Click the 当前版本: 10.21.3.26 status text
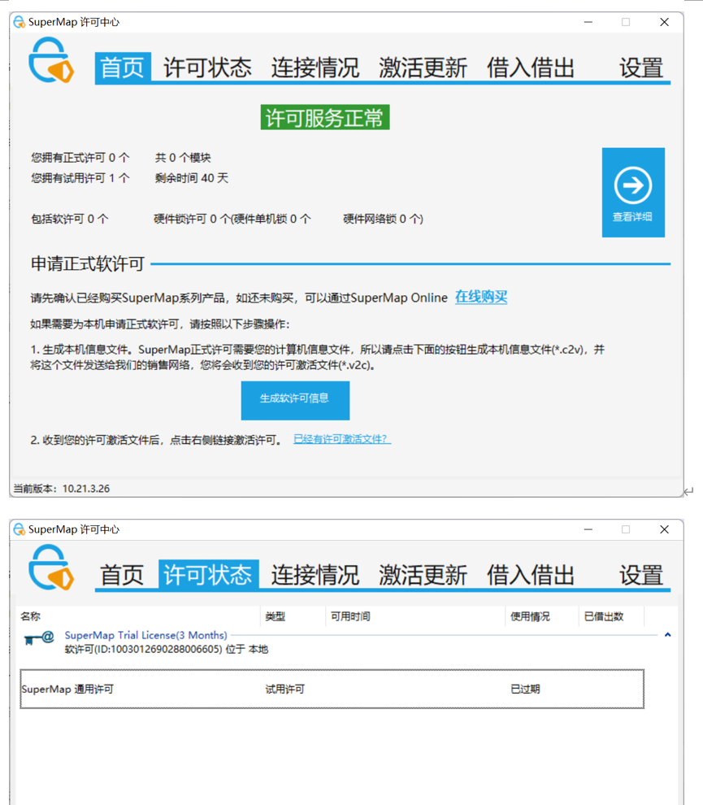Viewport: 703px width, 805px height. (x=61, y=489)
